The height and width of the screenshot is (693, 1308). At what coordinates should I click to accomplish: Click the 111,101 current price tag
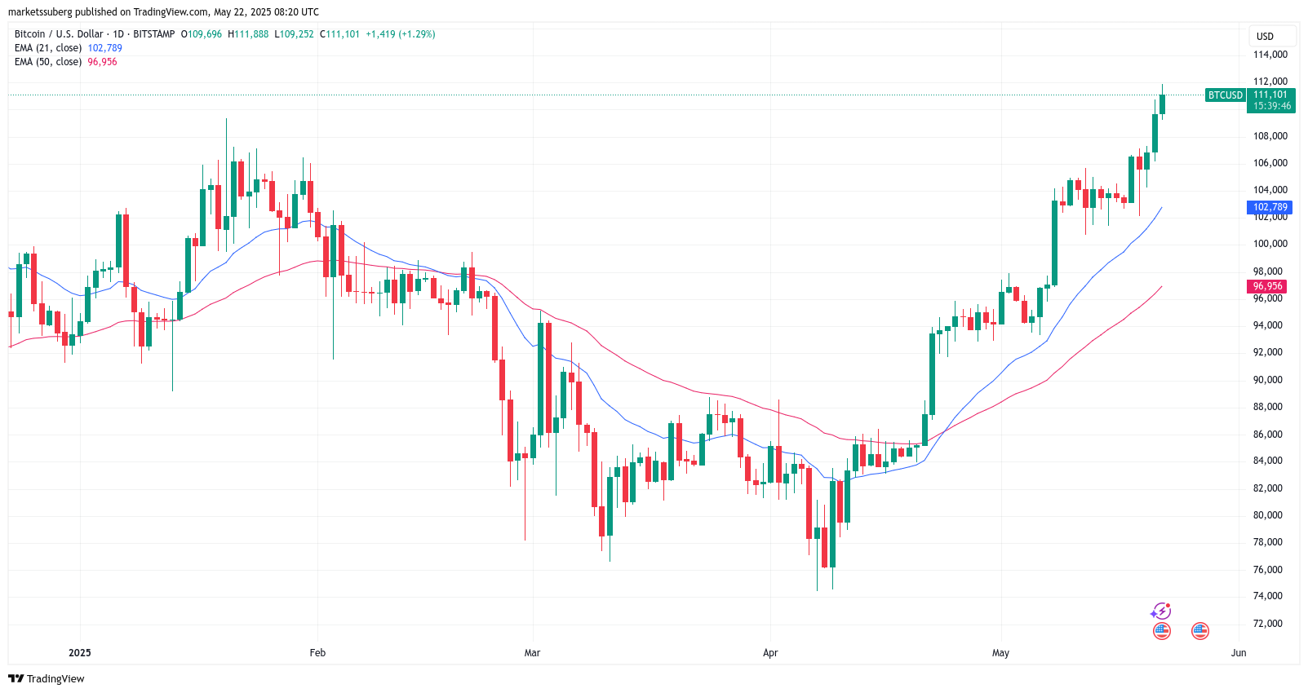click(1270, 95)
